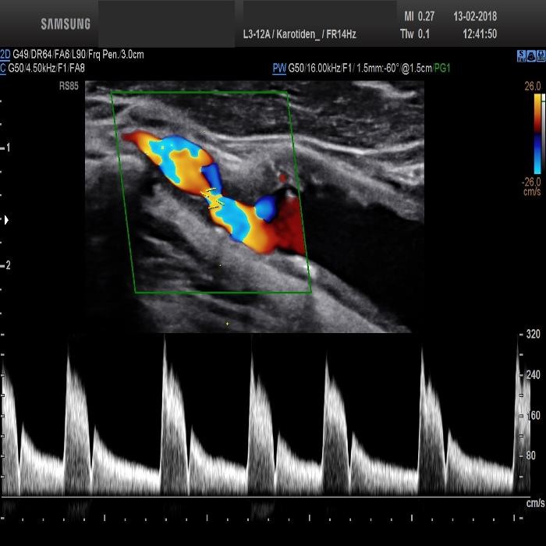Click the PW sample gate in the vessel
Image resolution: width=546 pixels, height=546 pixels.
pos(212,197)
